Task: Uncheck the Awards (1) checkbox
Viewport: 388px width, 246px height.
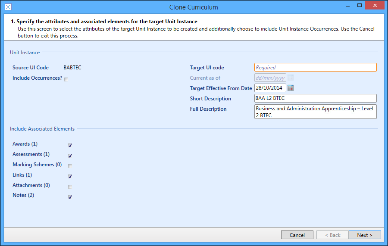Action: tap(70, 145)
